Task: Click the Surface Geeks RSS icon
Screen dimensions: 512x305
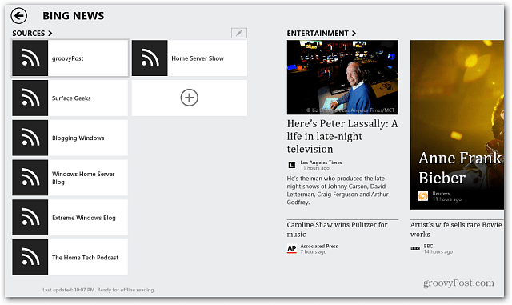Action: (x=30, y=98)
